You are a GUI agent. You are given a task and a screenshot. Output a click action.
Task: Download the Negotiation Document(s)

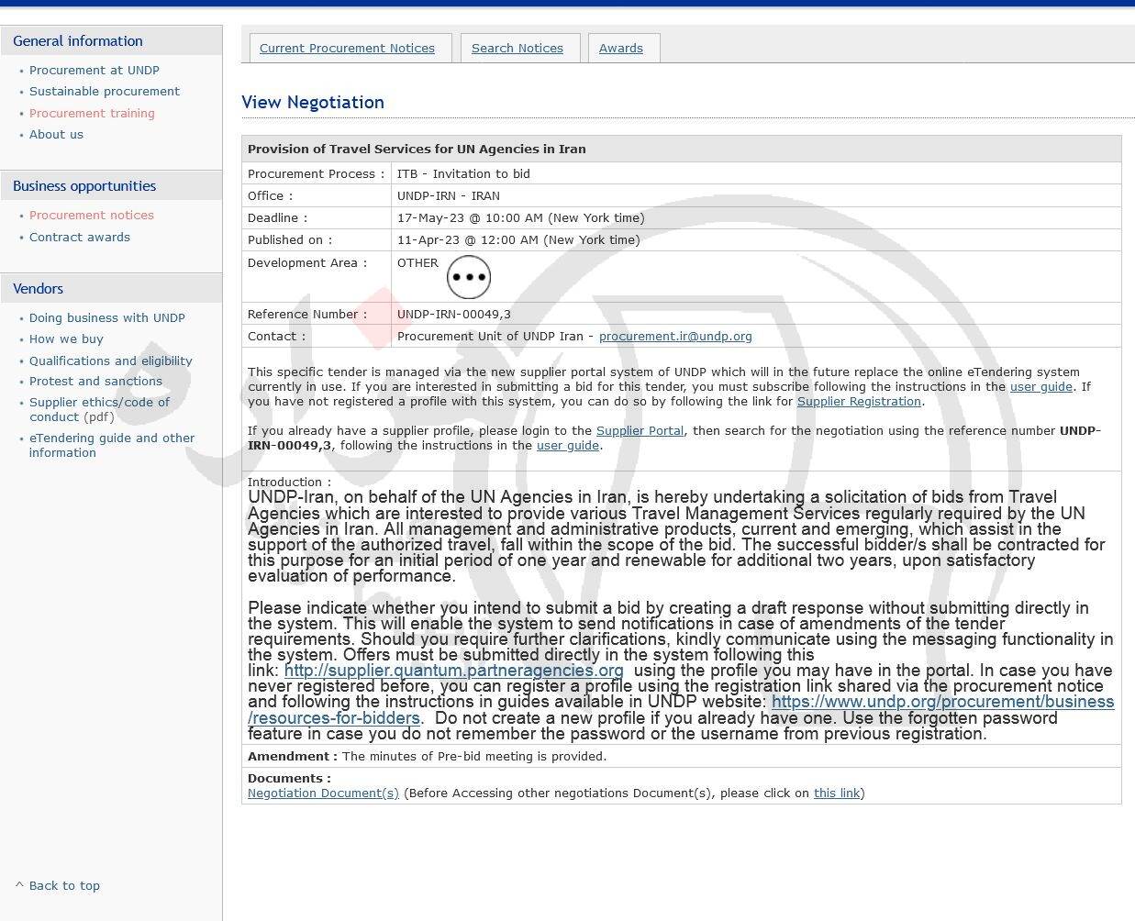point(323,793)
